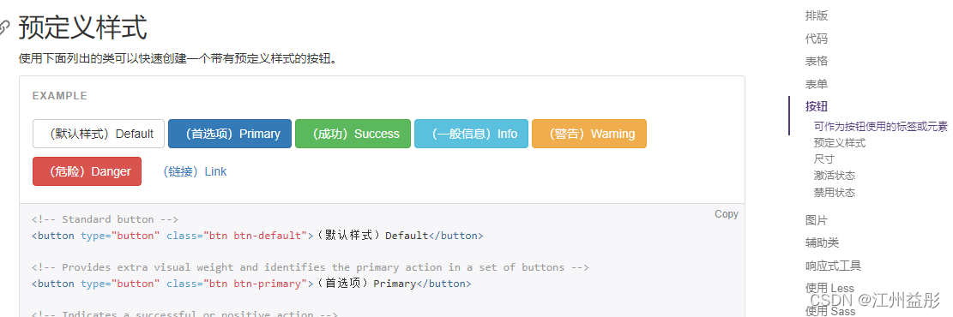Select the active 按钮 sidebar item
This screenshot has height=317, width=953.
(817, 107)
